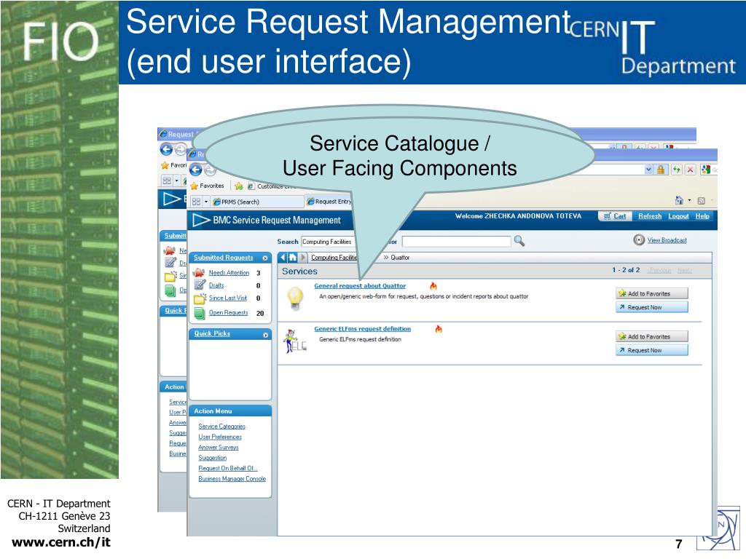Click the Logout link
Viewport: 746px width, 559px height.
click(x=678, y=216)
